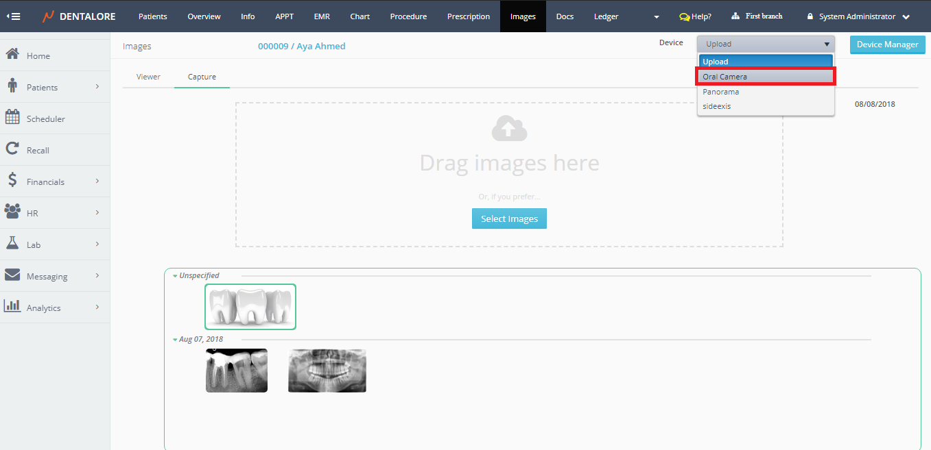
Task: Click the Analytics bar chart icon
Action: coord(12,307)
